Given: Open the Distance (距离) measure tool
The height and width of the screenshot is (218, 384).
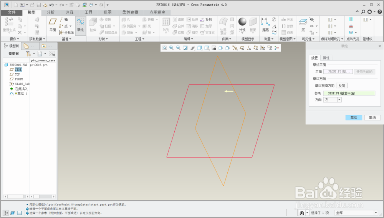Looking at the screenshot, I should (265, 25).
